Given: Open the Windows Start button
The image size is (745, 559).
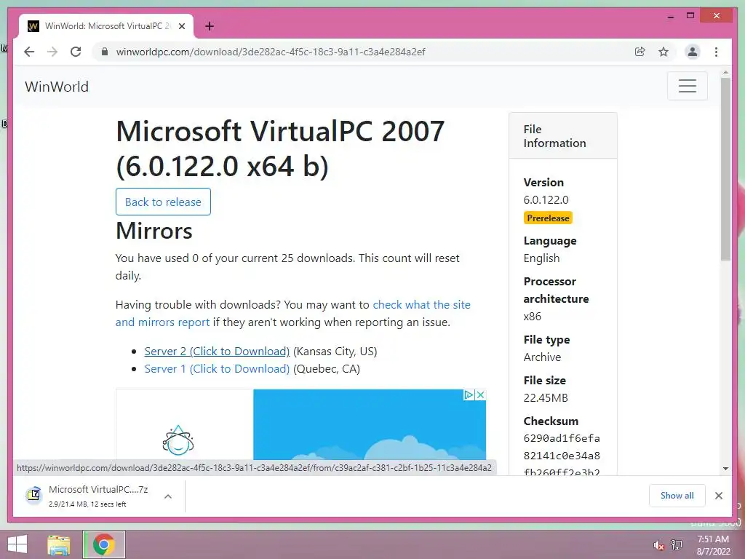Looking at the screenshot, I should [17, 544].
